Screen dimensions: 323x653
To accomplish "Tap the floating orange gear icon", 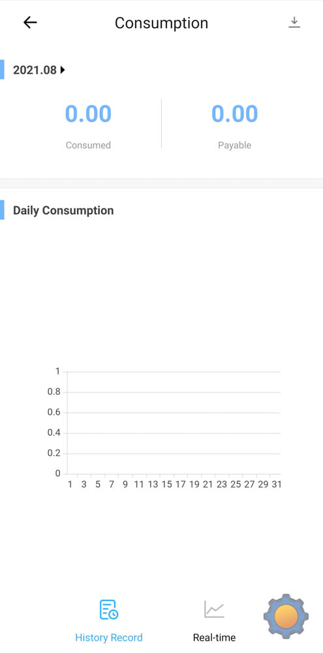I will (x=286, y=617).
